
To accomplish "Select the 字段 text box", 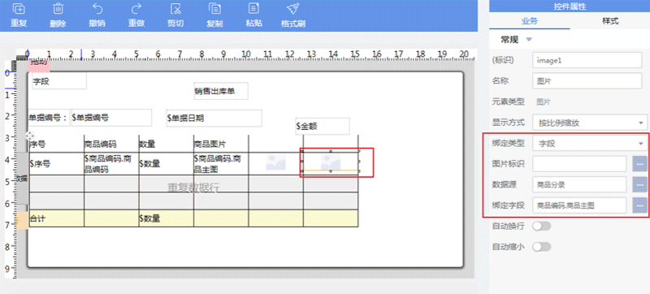I will 59,81.
